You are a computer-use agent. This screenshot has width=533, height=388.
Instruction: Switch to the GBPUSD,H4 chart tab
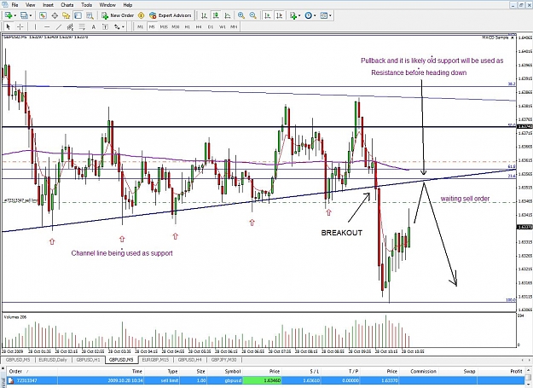click(190, 360)
